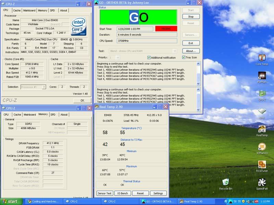Click the green GO status indicator
This screenshot has width=274, height=205.
tap(138, 17)
